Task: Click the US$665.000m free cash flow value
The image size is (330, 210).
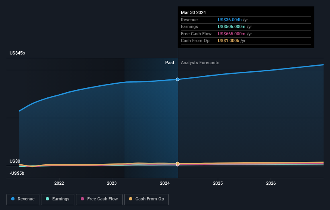Action: pyautogui.click(x=232, y=34)
